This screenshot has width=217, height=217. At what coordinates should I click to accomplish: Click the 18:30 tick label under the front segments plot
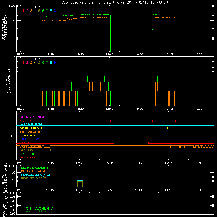pyautogui.click(x=80, y=55)
